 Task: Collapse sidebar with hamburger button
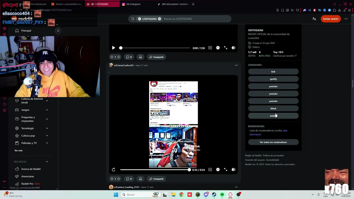58,31
